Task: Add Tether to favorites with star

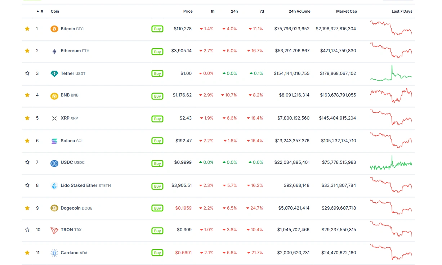Action: pos(27,73)
